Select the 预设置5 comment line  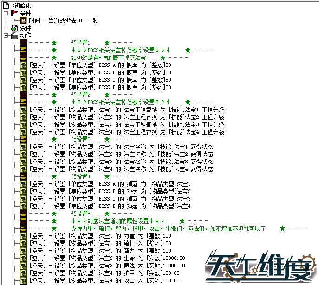pyautogui.click(x=80, y=214)
